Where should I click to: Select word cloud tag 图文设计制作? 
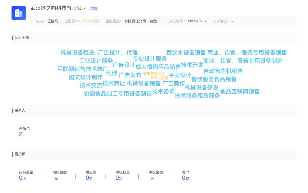(x=86, y=77)
